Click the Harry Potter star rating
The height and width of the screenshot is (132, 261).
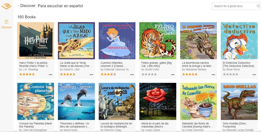[27, 74]
